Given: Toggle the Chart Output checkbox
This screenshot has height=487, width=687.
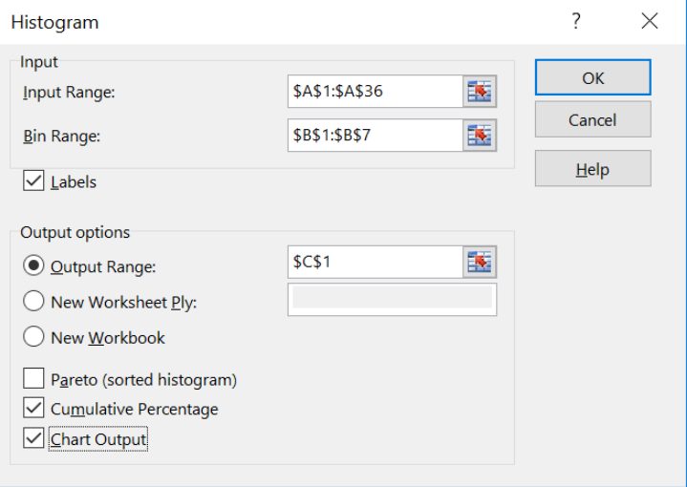Looking at the screenshot, I should point(33,438).
